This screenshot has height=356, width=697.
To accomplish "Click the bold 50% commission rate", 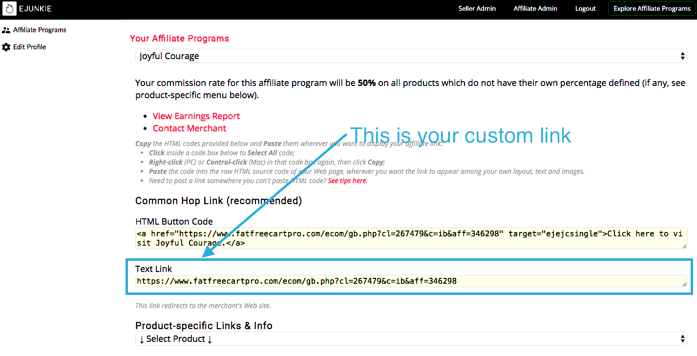I will pos(367,83).
